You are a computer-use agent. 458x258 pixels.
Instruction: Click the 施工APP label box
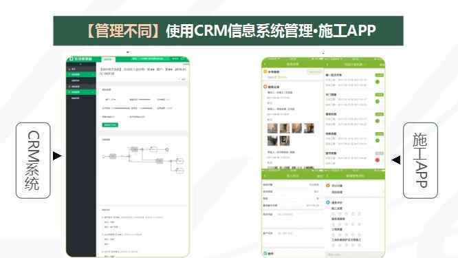420,160
